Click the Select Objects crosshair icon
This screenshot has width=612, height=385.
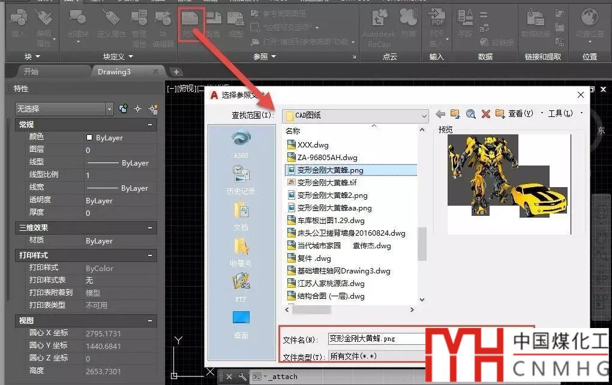138,109
